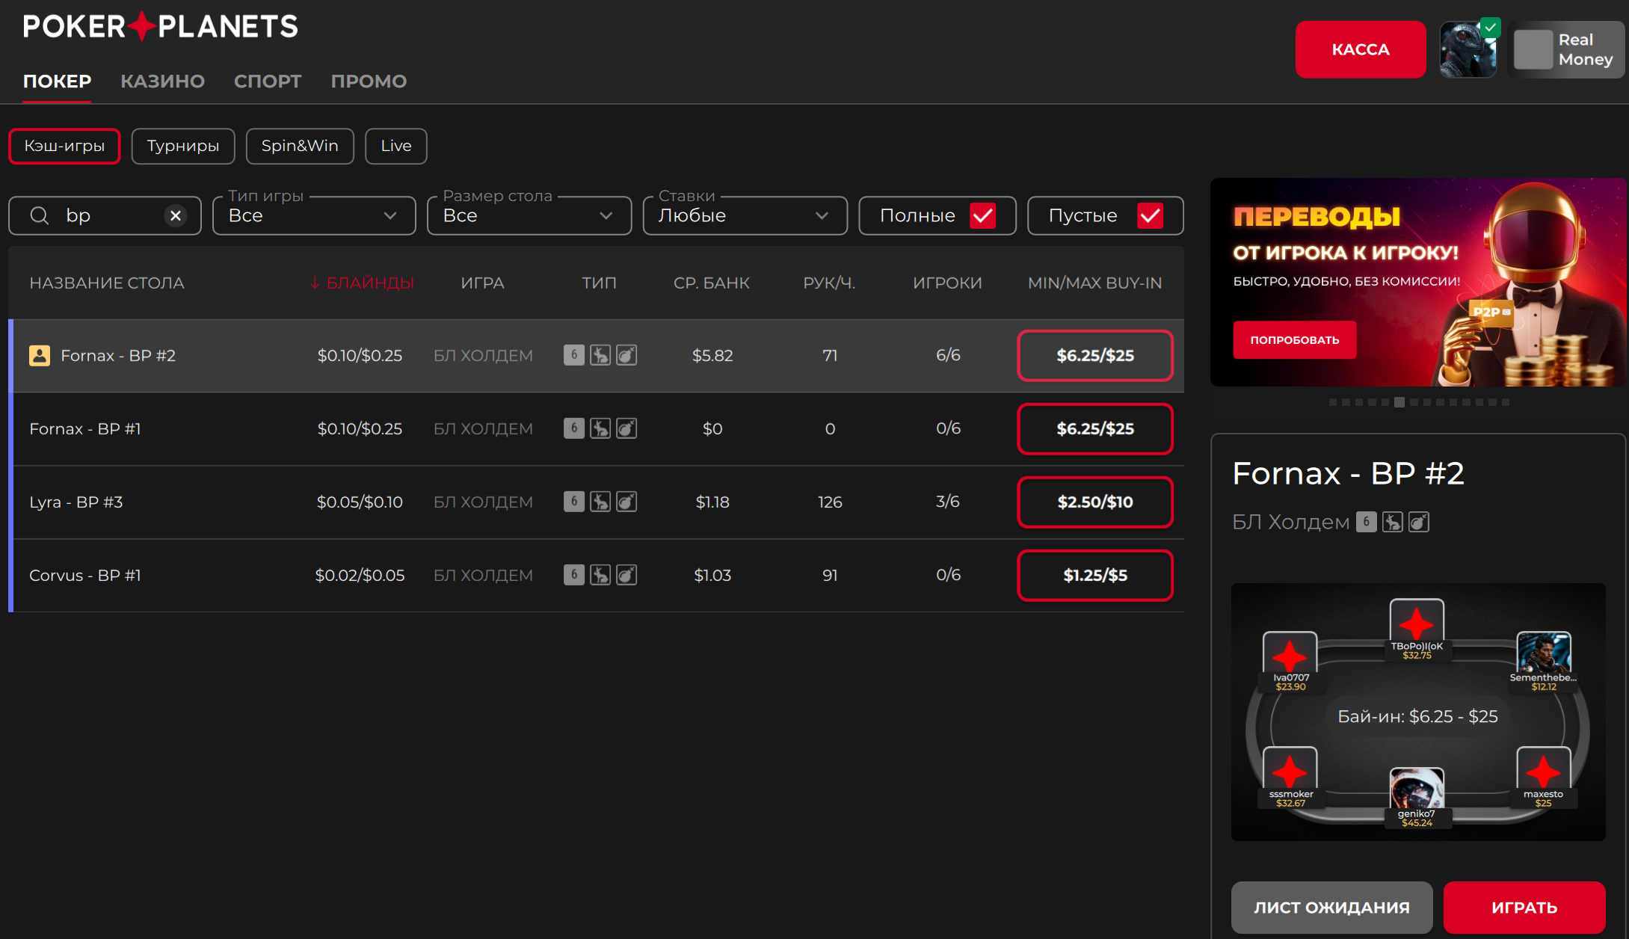Go to the КАЗИНО section
The image size is (1629, 939).
point(162,81)
